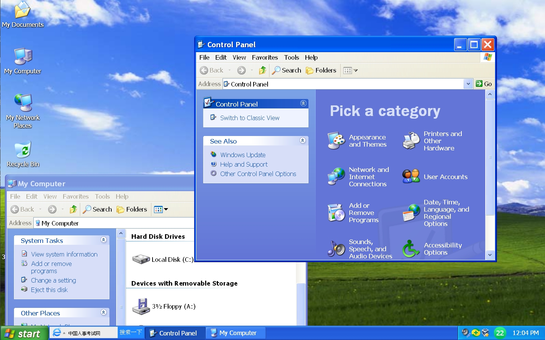Click Control Panel address input field

[x=343, y=84]
